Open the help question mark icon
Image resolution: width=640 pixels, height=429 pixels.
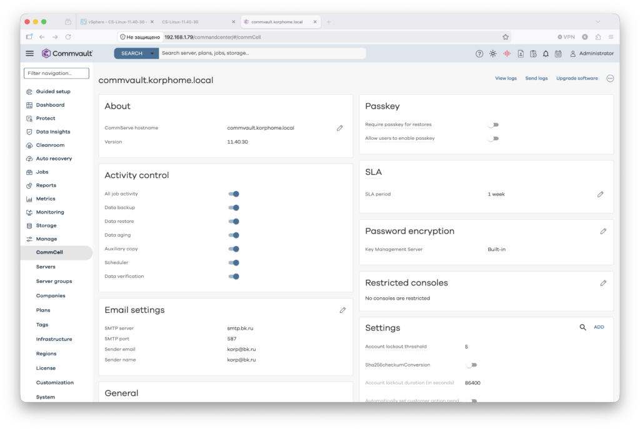479,54
